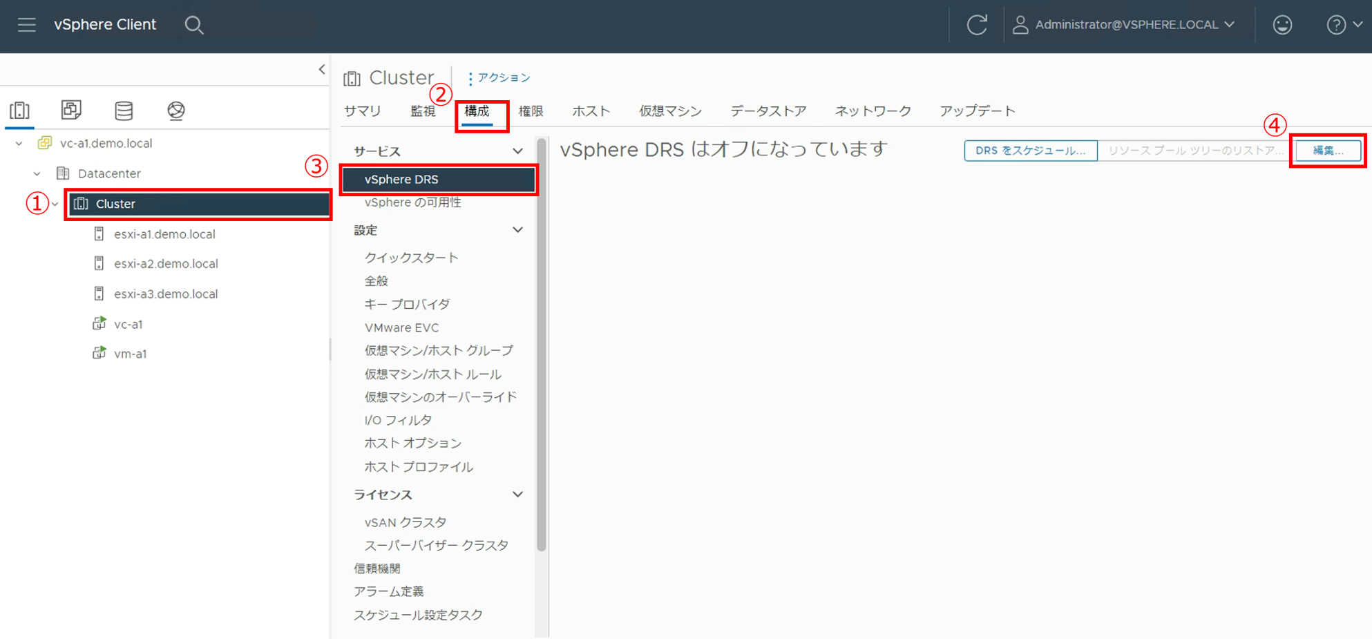This screenshot has height=639, width=1372.
Task: Open I/O フィルタ settings
Action: (398, 420)
